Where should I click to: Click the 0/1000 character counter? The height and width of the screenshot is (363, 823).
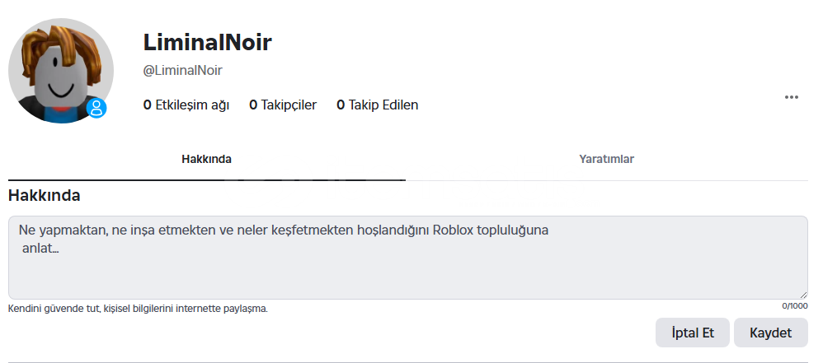795,306
